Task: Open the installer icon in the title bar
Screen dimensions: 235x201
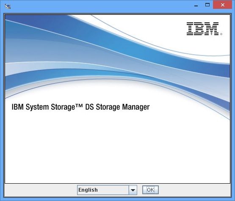Action: pos(7,6)
